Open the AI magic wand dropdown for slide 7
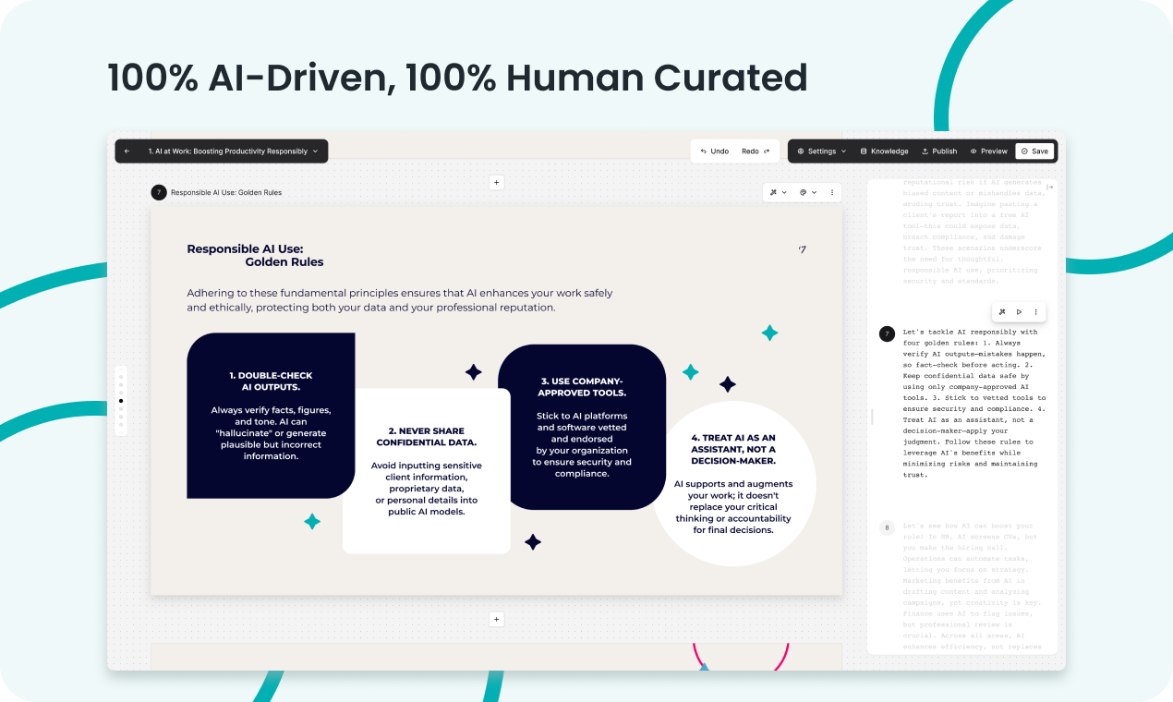 point(777,192)
